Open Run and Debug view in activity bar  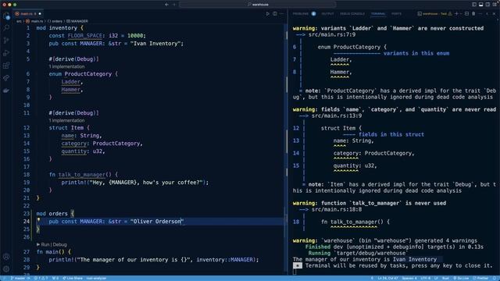pyautogui.click(x=6, y=53)
